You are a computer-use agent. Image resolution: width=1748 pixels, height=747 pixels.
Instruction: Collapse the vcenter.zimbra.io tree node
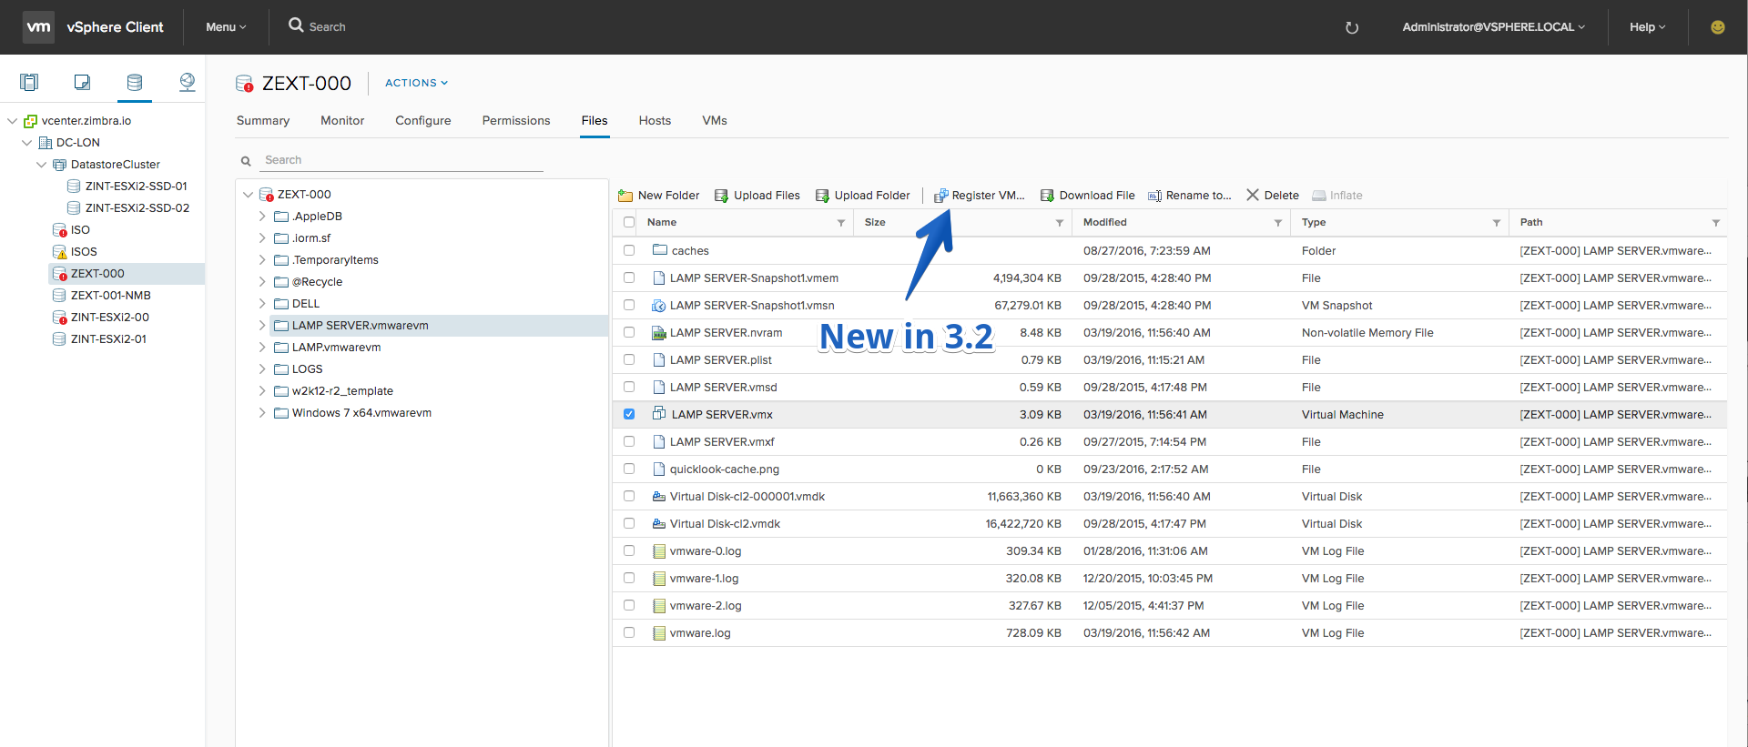point(12,121)
